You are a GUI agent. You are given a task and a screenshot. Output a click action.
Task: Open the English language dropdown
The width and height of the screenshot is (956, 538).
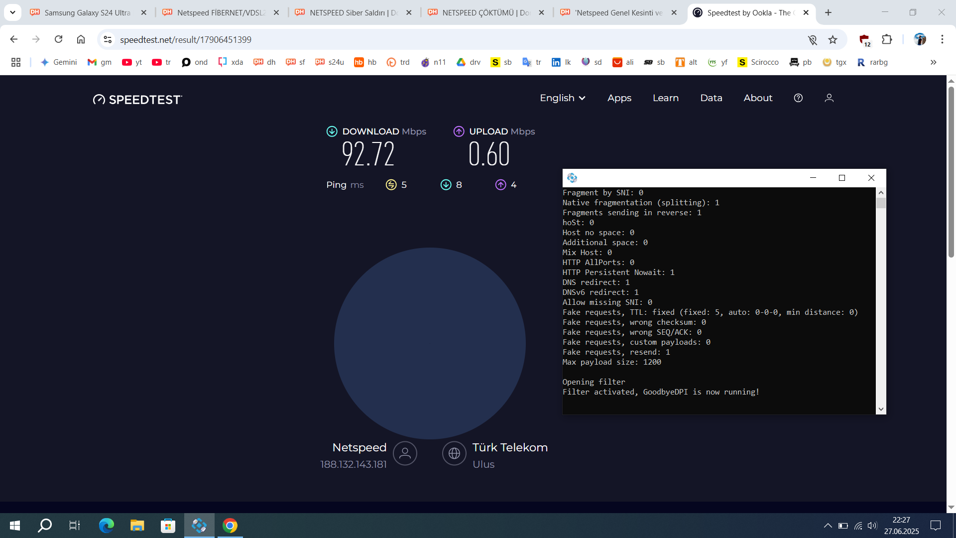[x=562, y=98]
